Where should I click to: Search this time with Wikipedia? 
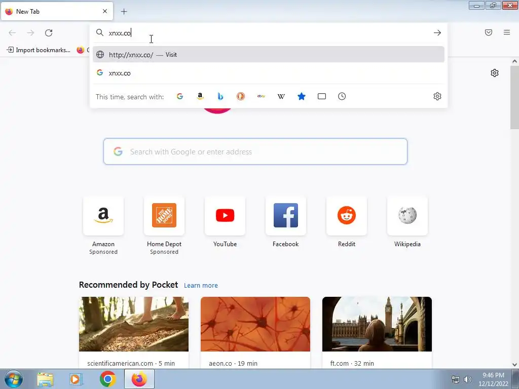pos(281,96)
